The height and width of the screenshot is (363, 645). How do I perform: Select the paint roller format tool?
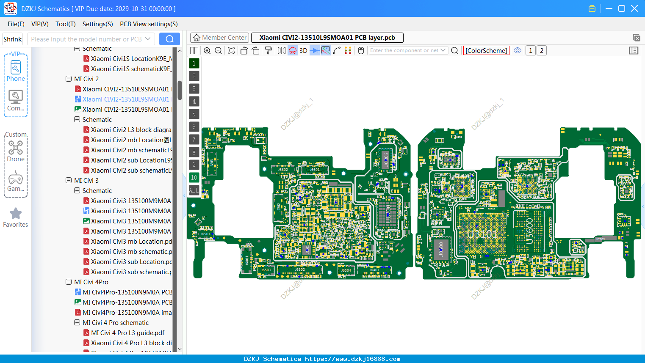269,51
